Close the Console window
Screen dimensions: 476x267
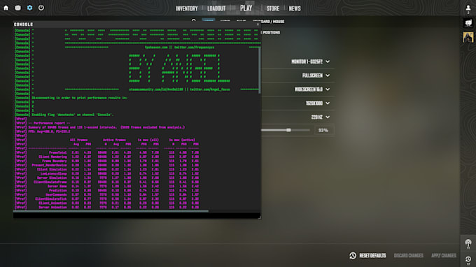[x=258, y=24]
